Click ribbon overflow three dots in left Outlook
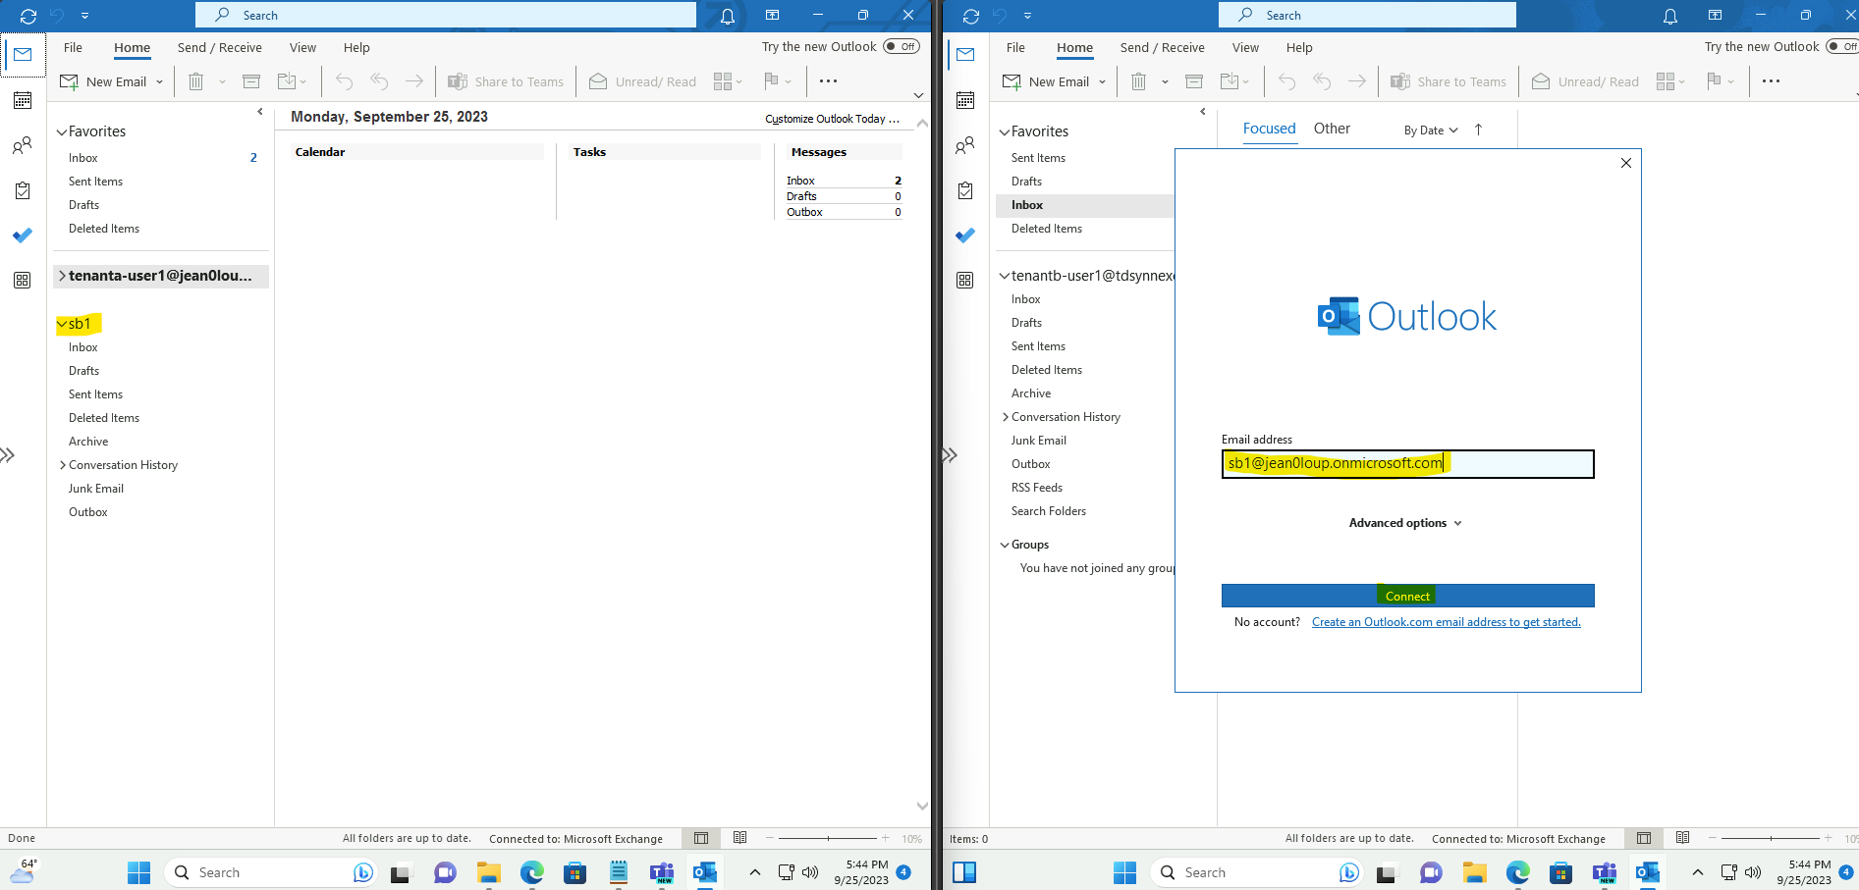Viewport: 1859px width, 890px height. (x=828, y=81)
